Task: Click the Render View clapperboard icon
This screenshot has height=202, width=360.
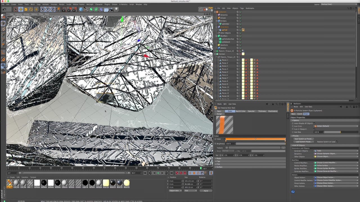Action: click(x=64, y=9)
